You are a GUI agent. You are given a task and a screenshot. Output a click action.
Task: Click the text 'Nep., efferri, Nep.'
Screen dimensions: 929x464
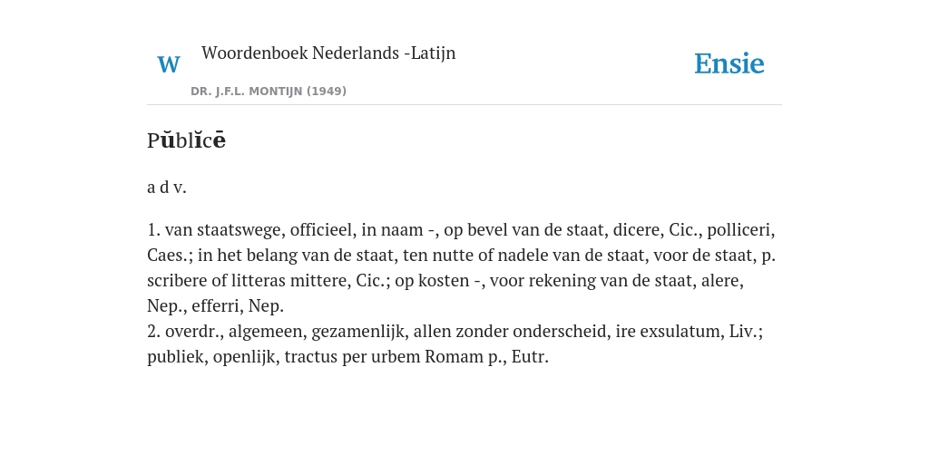[216, 306]
